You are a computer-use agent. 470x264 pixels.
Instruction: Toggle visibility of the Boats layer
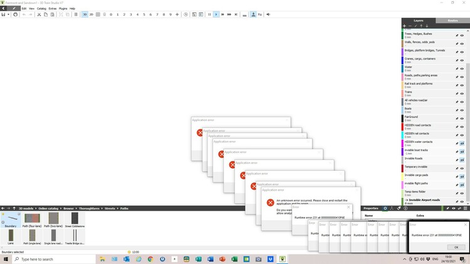(x=462, y=110)
